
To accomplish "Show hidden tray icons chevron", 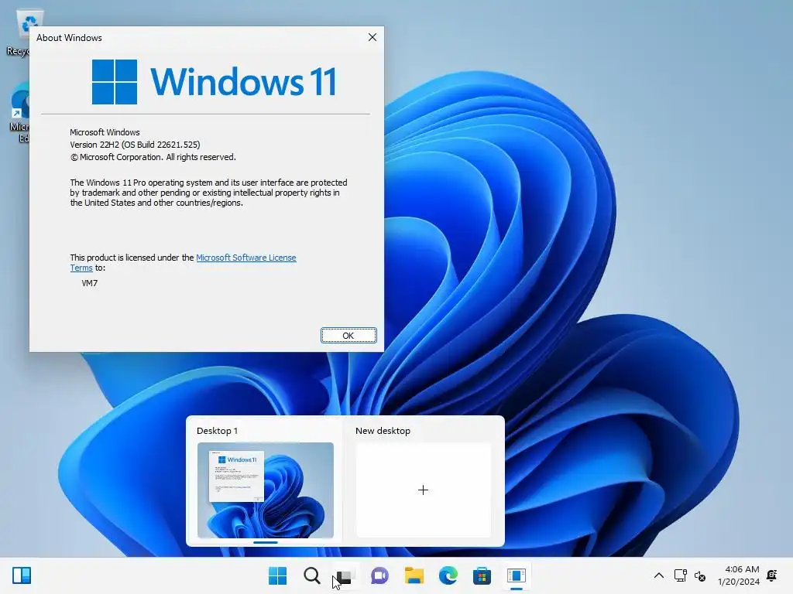I will (658, 575).
